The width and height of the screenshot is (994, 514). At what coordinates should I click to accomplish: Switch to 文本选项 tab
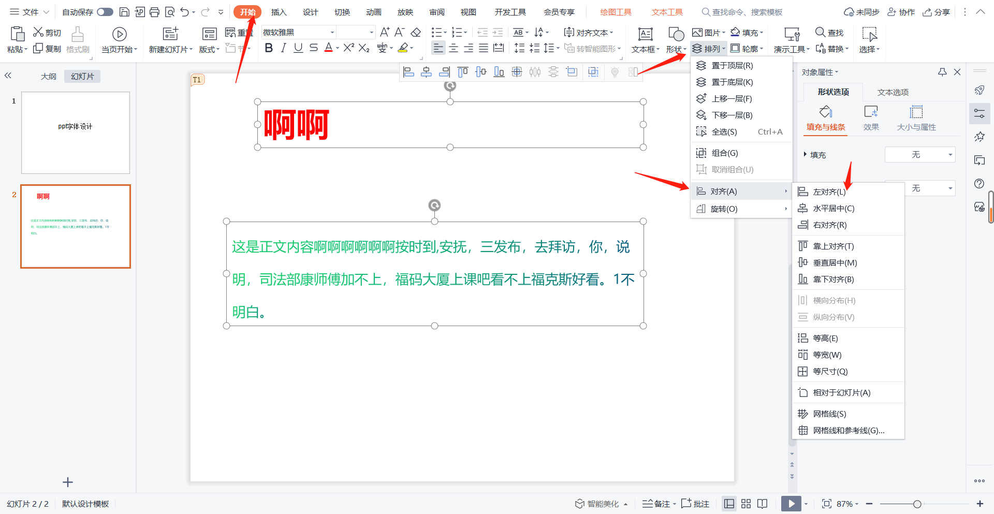893,92
